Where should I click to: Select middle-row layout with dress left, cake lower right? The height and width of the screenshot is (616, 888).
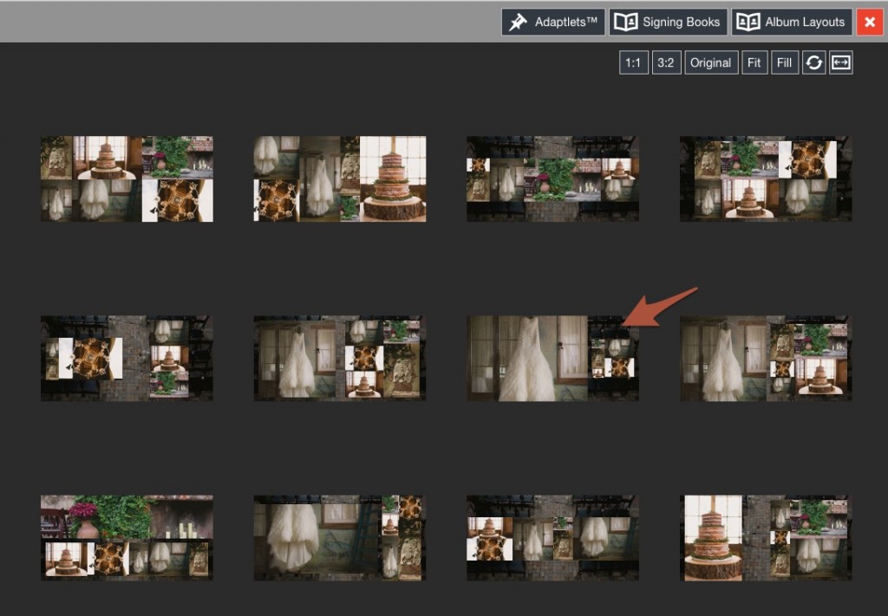click(766, 359)
